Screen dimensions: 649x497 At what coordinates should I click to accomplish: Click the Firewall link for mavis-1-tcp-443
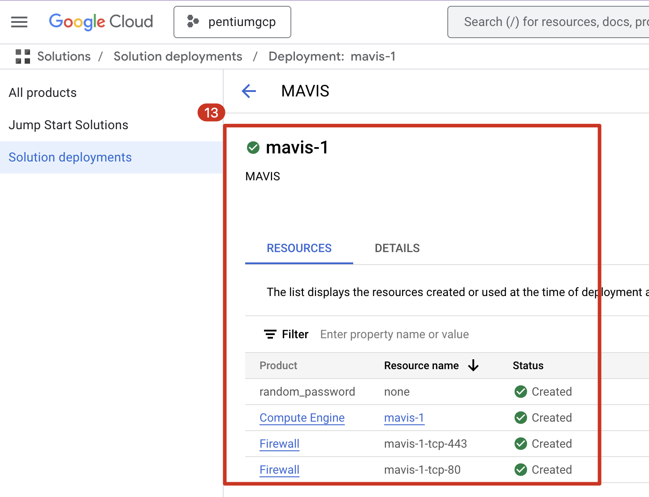279,444
